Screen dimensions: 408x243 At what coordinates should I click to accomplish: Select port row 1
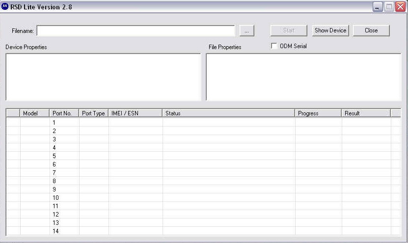(203, 122)
